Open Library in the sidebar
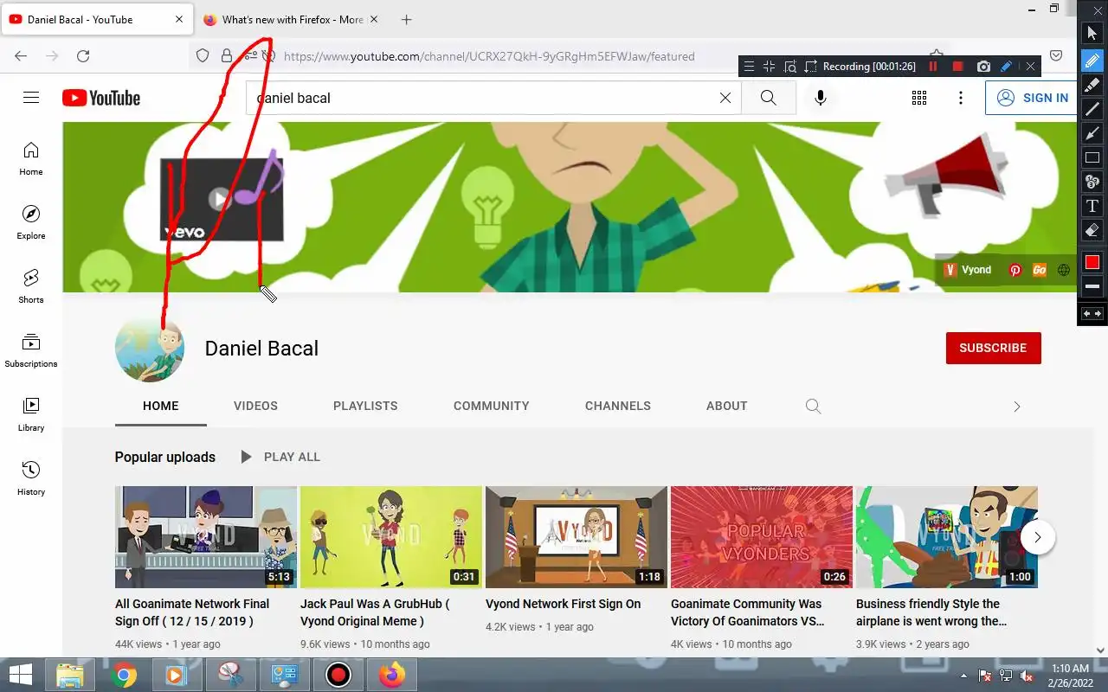 coord(31,414)
